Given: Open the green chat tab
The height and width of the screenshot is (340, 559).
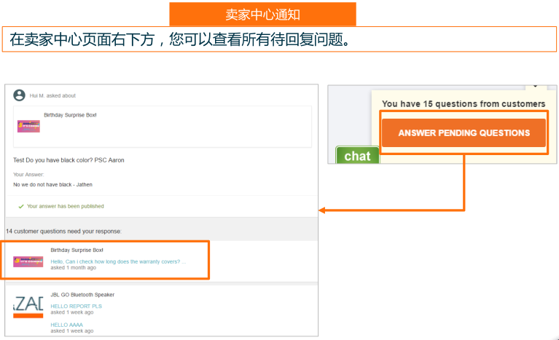Looking at the screenshot, I should 358,156.
